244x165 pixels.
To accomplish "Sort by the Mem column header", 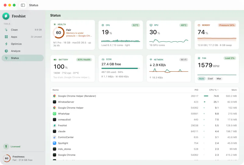I will [x=234, y=90].
